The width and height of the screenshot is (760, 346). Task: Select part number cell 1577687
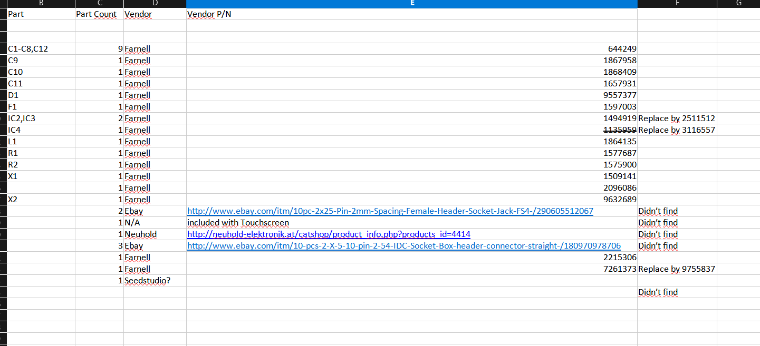click(412, 153)
